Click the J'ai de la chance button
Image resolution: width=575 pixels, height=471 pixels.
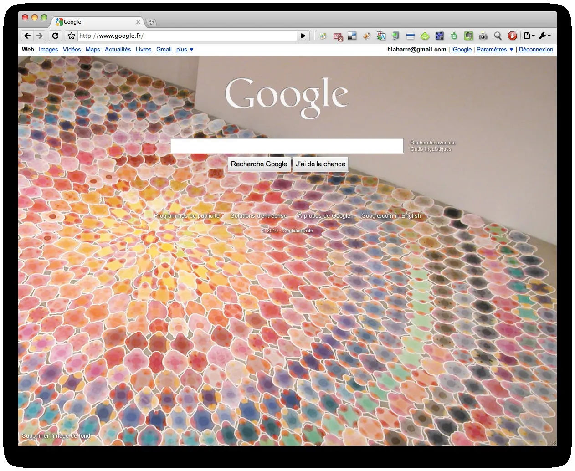pos(320,164)
